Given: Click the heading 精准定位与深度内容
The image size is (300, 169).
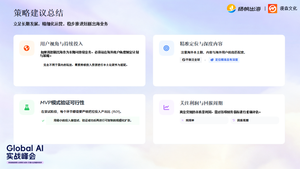Looking at the screenshot, I should coord(201,44).
